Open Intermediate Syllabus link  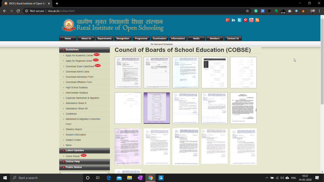(77, 93)
